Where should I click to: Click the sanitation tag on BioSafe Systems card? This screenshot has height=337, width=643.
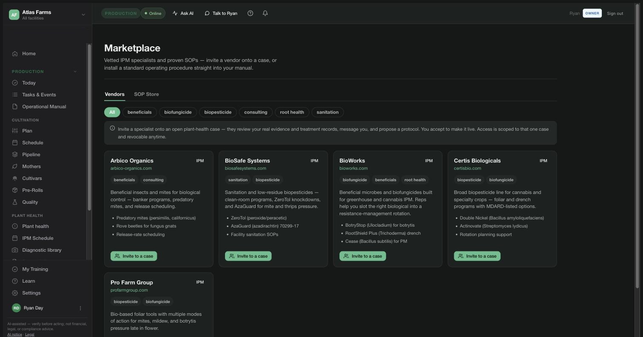pos(238,180)
